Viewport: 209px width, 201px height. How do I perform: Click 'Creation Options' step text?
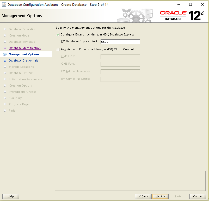click(x=21, y=86)
